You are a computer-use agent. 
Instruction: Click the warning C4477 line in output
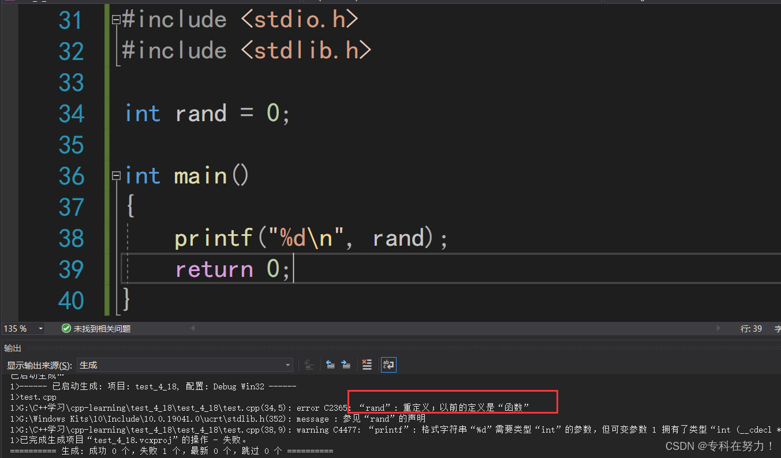point(395,430)
